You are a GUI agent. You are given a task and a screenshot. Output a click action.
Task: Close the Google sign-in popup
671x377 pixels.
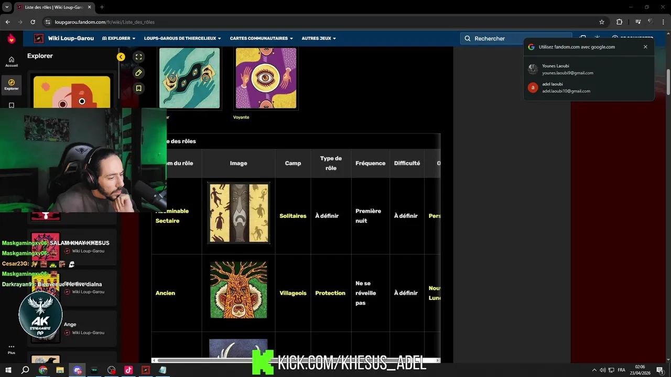[645, 47]
